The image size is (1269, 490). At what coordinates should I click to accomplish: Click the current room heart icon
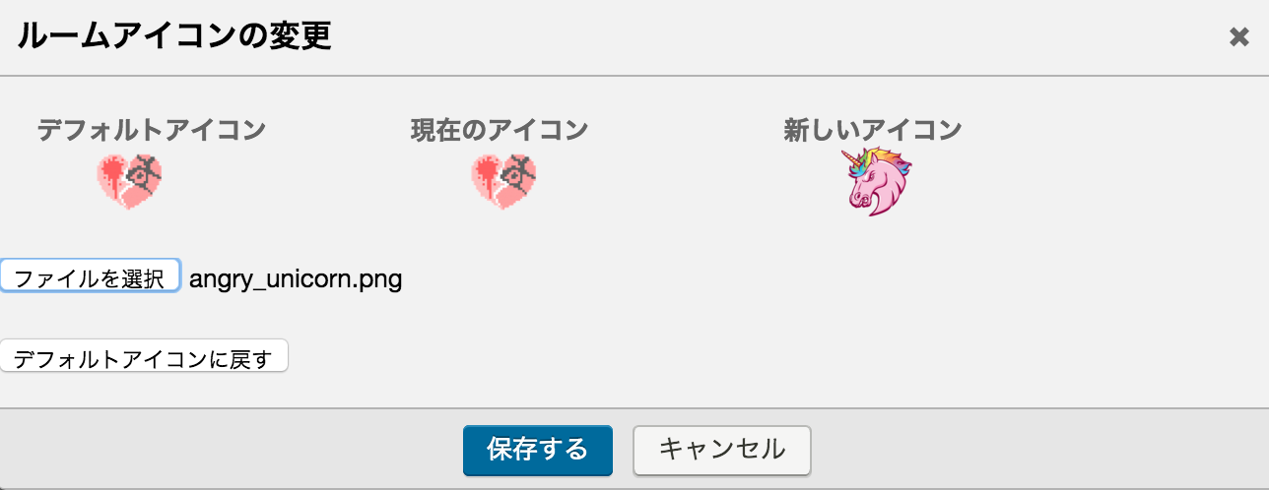(503, 182)
